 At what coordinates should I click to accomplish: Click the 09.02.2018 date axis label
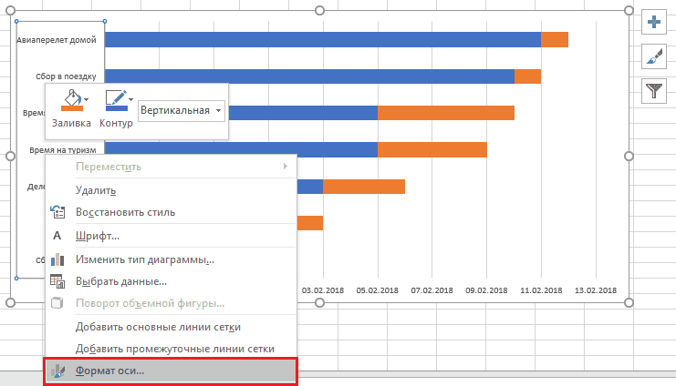[487, 289]
